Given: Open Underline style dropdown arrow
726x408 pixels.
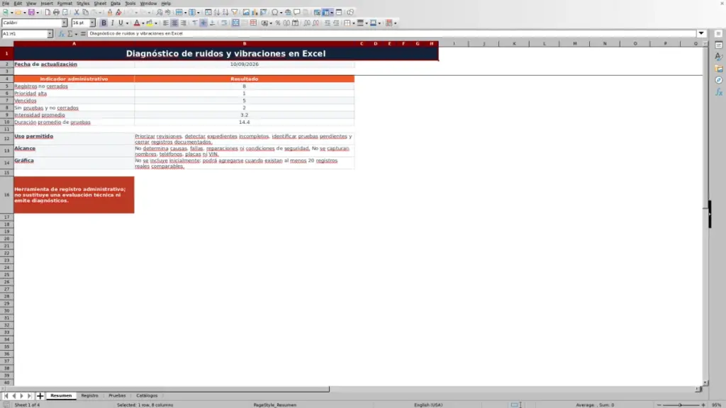Looking at the screenshot, I should [x=127, y=23].
